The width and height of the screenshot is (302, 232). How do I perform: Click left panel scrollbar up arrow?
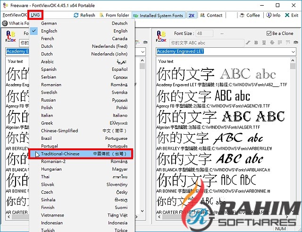click(x=143, y=60)
